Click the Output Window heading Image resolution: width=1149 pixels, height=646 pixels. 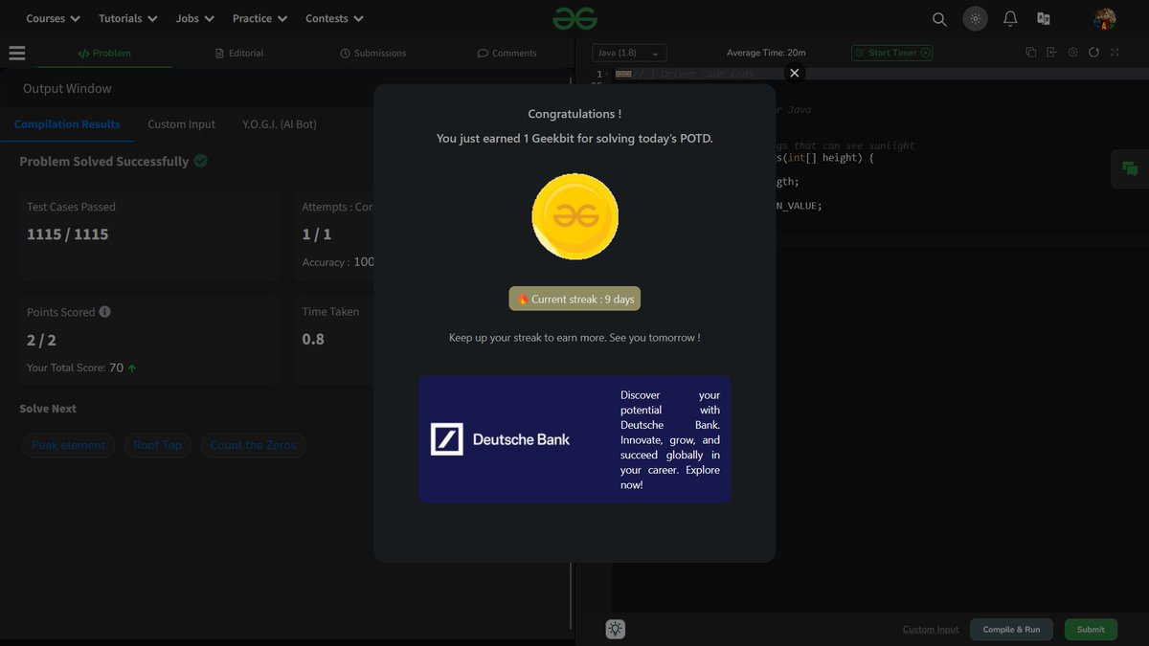click(67, 88)
